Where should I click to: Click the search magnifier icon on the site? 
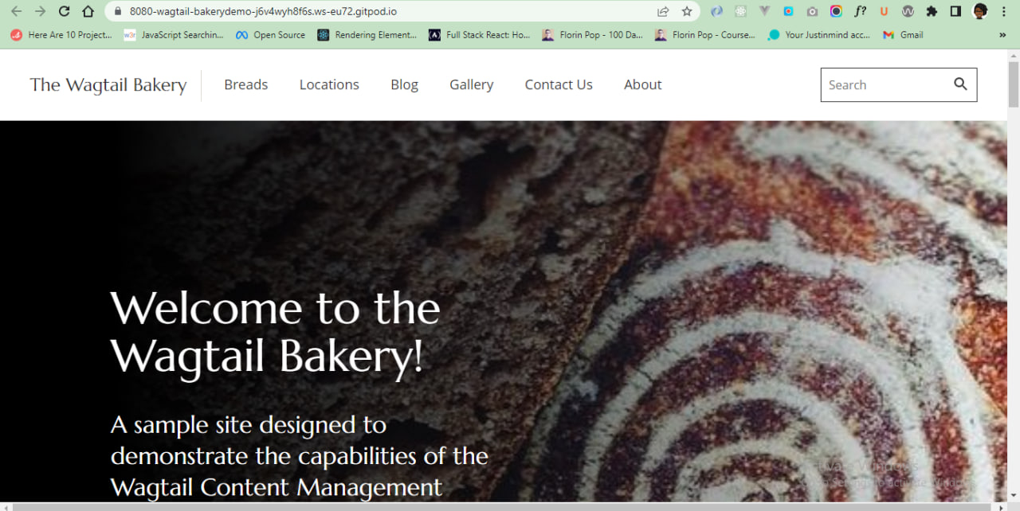pos(960,84)
